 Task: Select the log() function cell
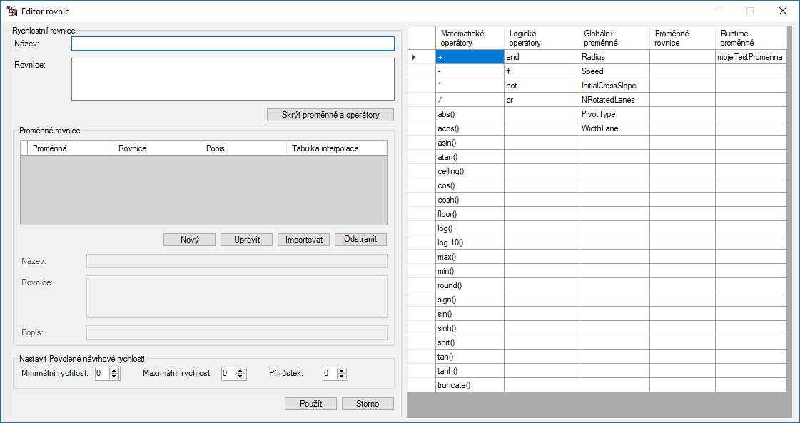470,228
